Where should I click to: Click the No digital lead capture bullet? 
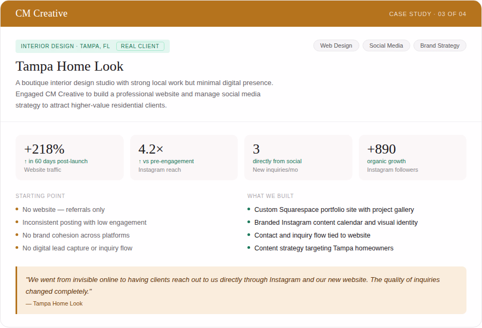click(x=77, y=248)
